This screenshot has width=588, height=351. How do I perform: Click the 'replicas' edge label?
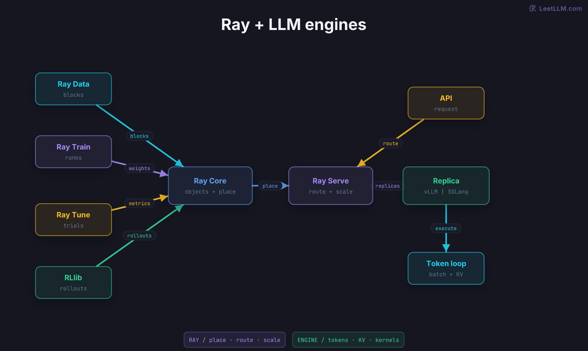pyautogui.click(x=388, y=186)
